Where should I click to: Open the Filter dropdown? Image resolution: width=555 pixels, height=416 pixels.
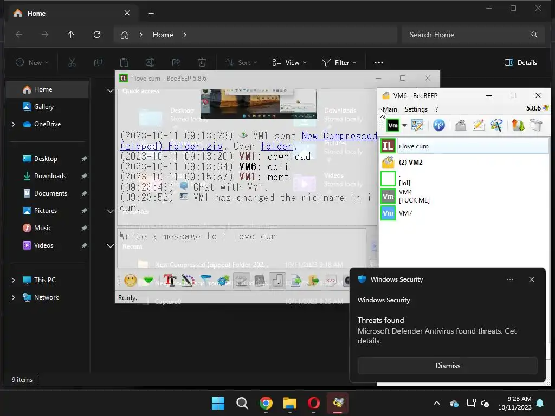339,63
